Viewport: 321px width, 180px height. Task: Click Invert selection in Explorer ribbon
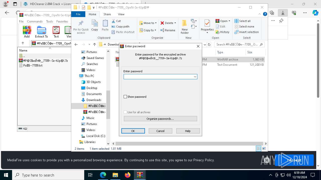[x=247, y=32]
